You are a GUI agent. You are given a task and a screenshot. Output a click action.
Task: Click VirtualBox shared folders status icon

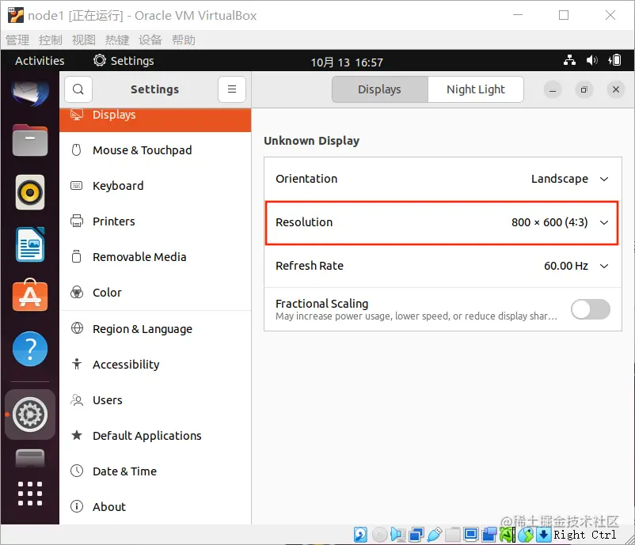click(453, 535)
